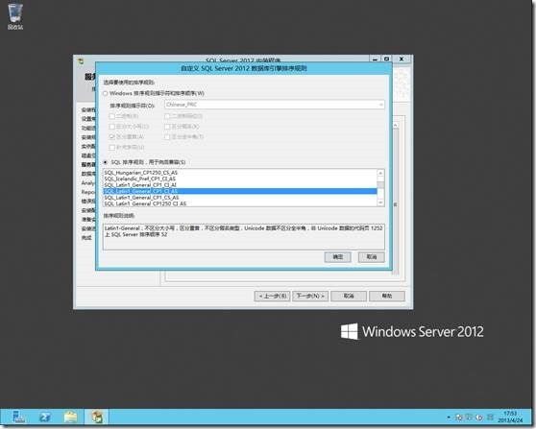Toggle the 区分全半角(T) checkbox
Screen dimensions: 536x429
[x=167, y=137]
